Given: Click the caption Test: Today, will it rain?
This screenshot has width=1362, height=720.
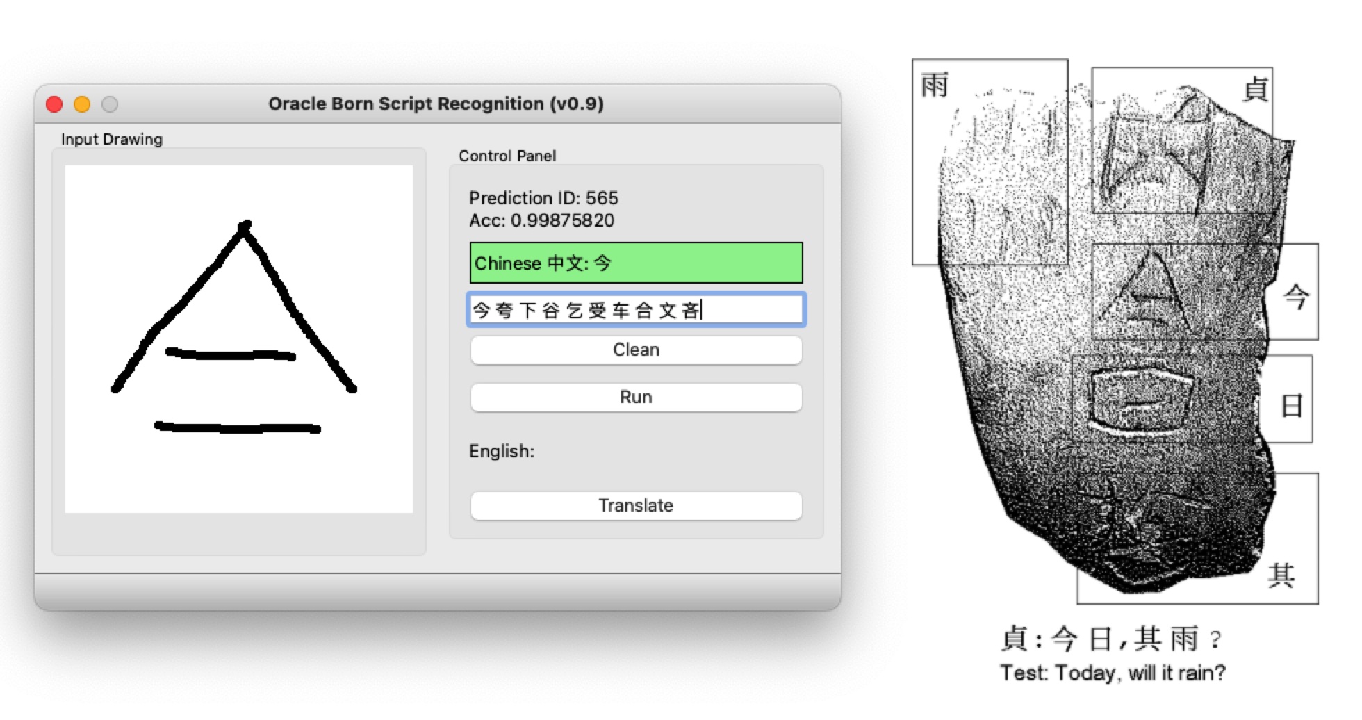Looking at the screenshot, I should 1114,673.
